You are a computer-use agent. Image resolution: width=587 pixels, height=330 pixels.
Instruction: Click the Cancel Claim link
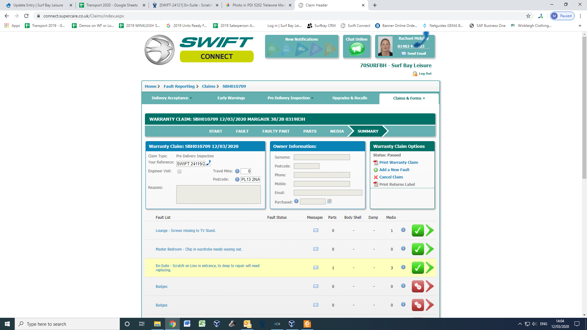pos(391,177)
